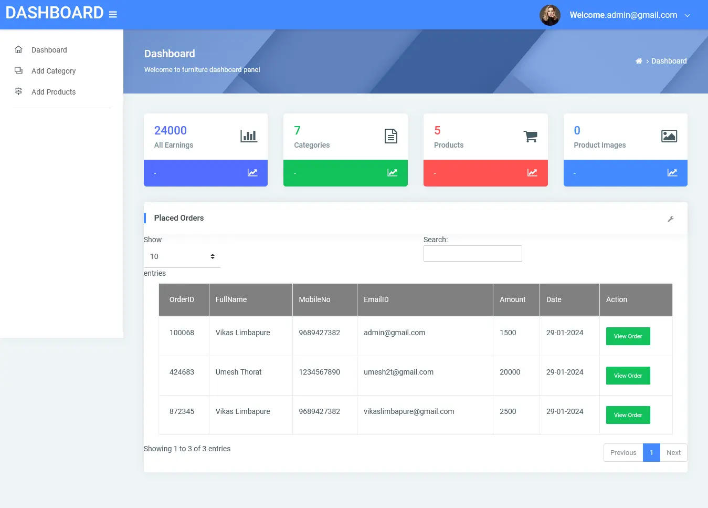Sort the table by the Amount column header
This screenshot has height=508, width=708.
(x=513, y=299)
